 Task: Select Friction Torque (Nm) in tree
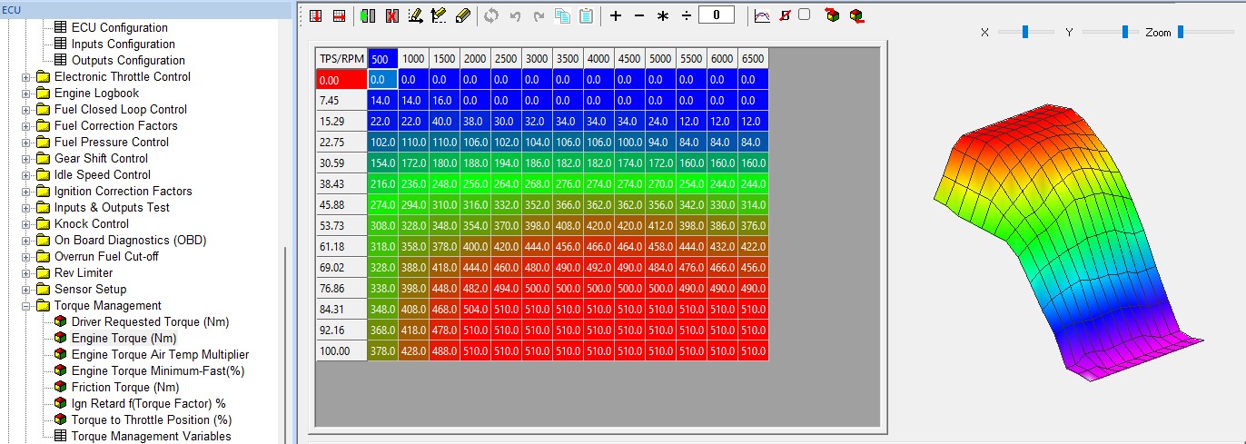tap(124, 388)
